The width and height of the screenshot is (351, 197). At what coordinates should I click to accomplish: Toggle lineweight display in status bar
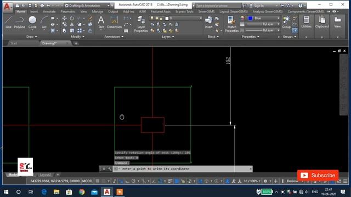[170, 181]
